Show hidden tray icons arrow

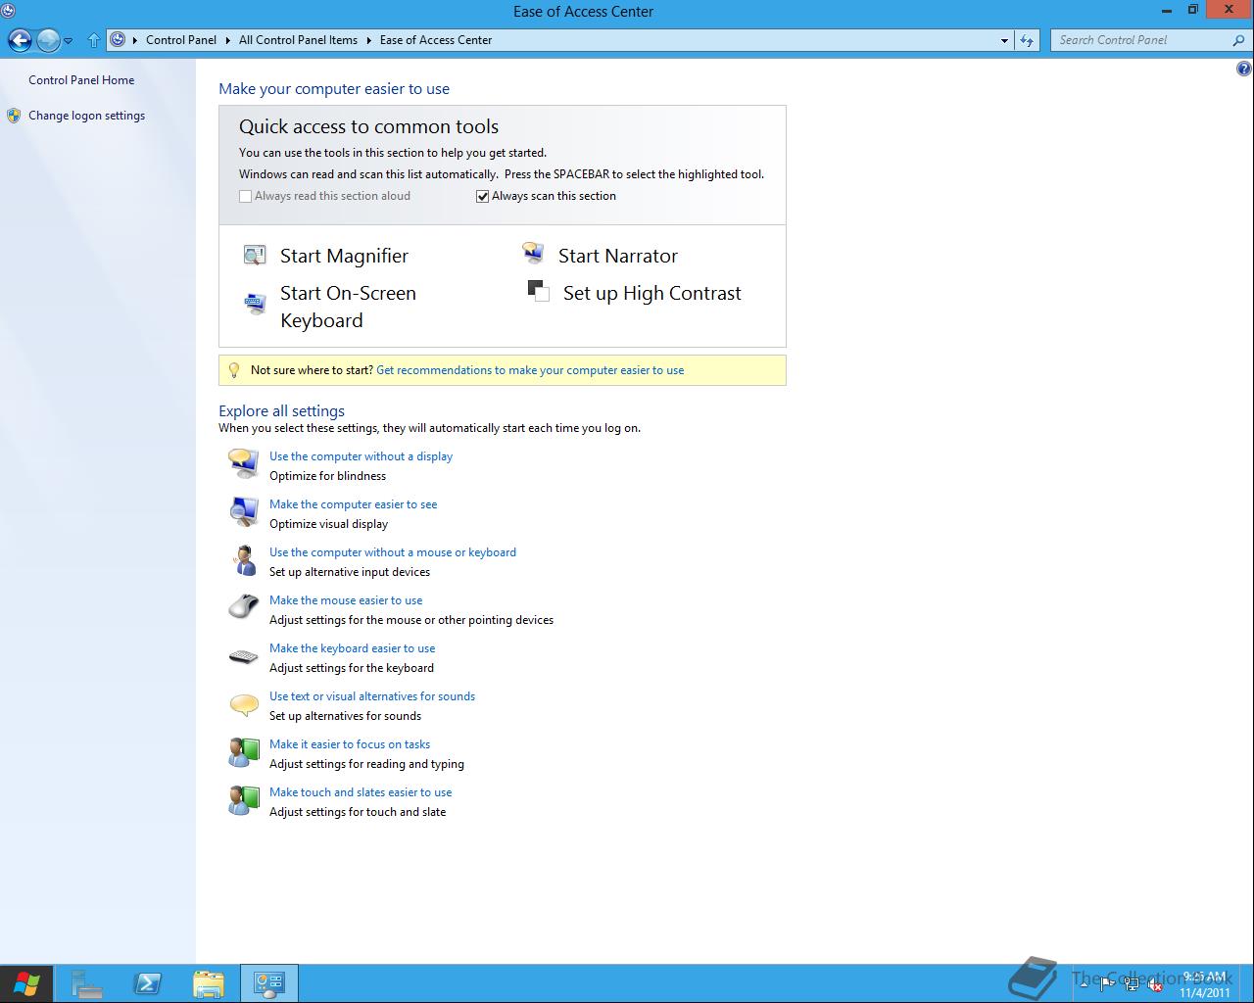click(1084, 985)
